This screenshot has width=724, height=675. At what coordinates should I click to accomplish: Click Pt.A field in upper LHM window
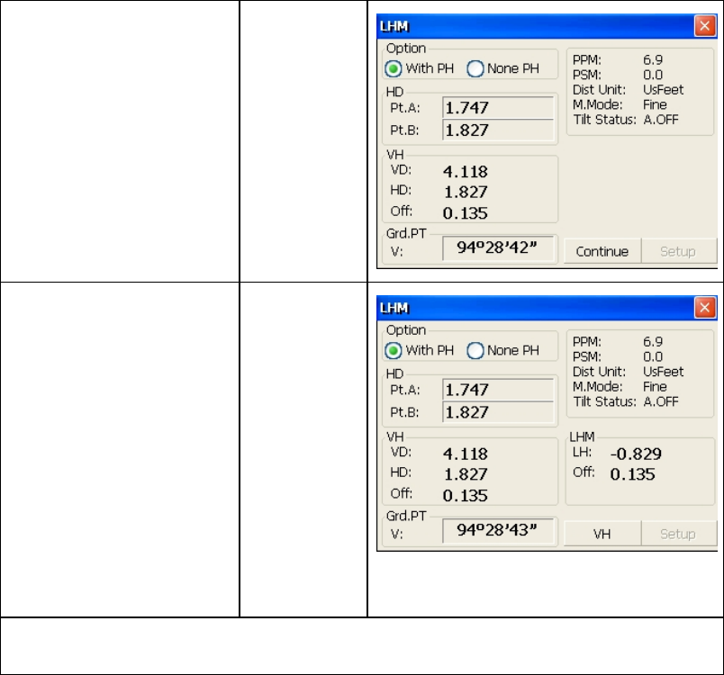pos(498,108)
